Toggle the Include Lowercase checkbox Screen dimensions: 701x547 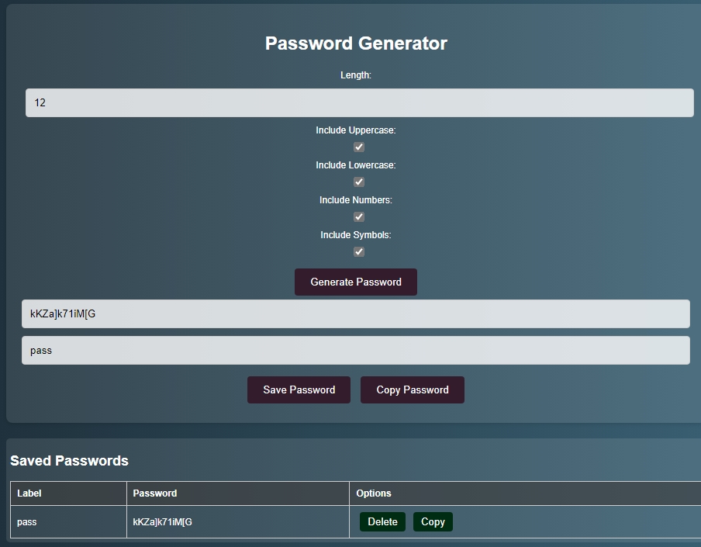pyautogui.click(x=359, y=182)
